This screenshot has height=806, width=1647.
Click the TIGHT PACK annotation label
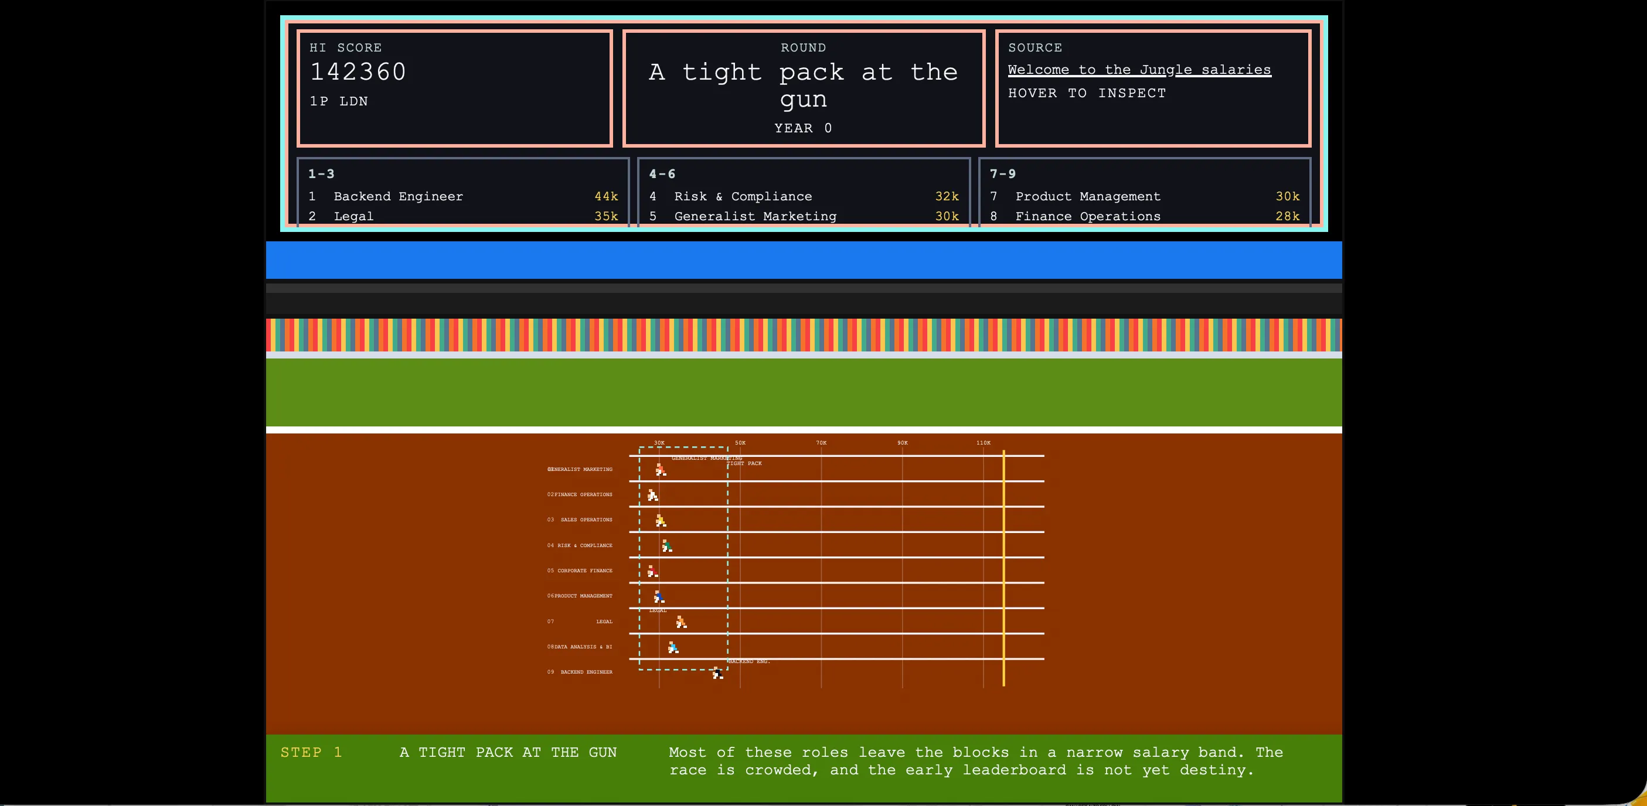coord(744,463)
